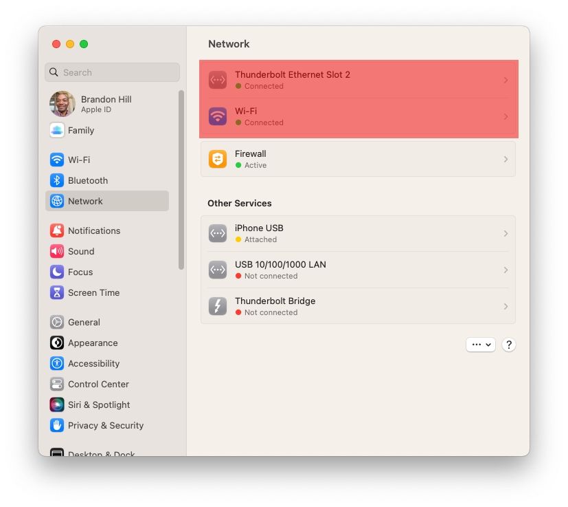Open the more options ellipsis dropdown
The height and width of the screenshot is (507, 568).
coord(480,344)
